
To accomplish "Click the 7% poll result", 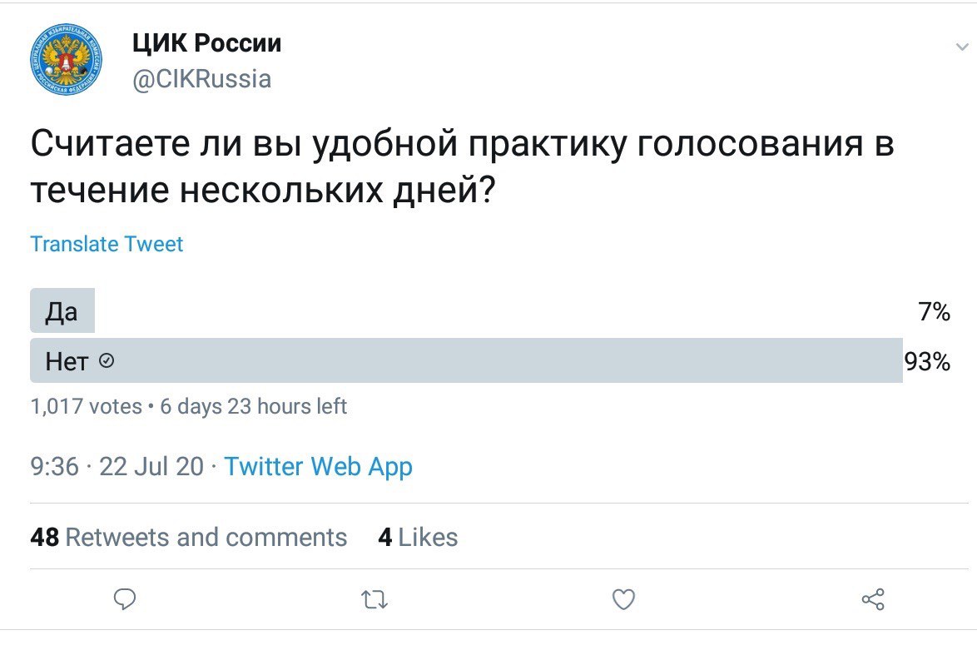I will tap(934, 312).
